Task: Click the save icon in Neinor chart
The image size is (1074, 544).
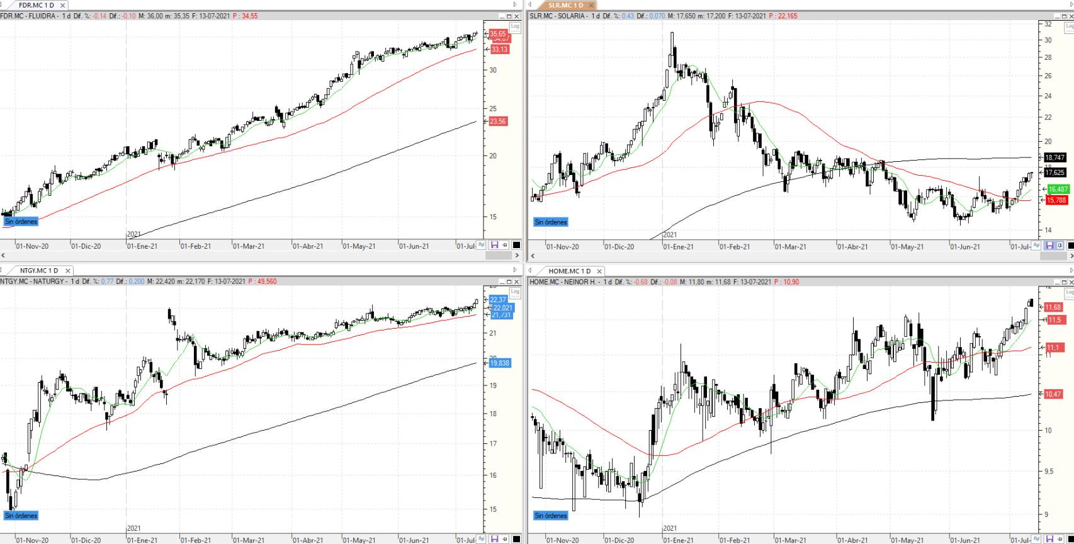Action: pos(1049,539)
